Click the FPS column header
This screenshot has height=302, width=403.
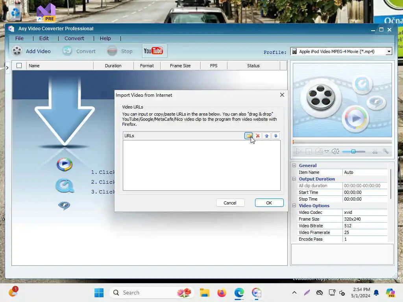click(x=214, y=66)
